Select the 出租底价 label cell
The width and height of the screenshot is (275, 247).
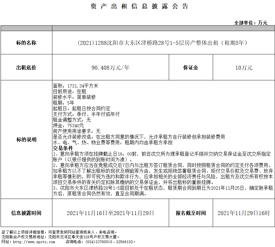coord(26,67)
